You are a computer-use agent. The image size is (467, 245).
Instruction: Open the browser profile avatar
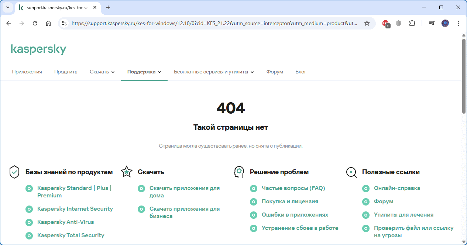pyautogui.click(x=445, y=23)
